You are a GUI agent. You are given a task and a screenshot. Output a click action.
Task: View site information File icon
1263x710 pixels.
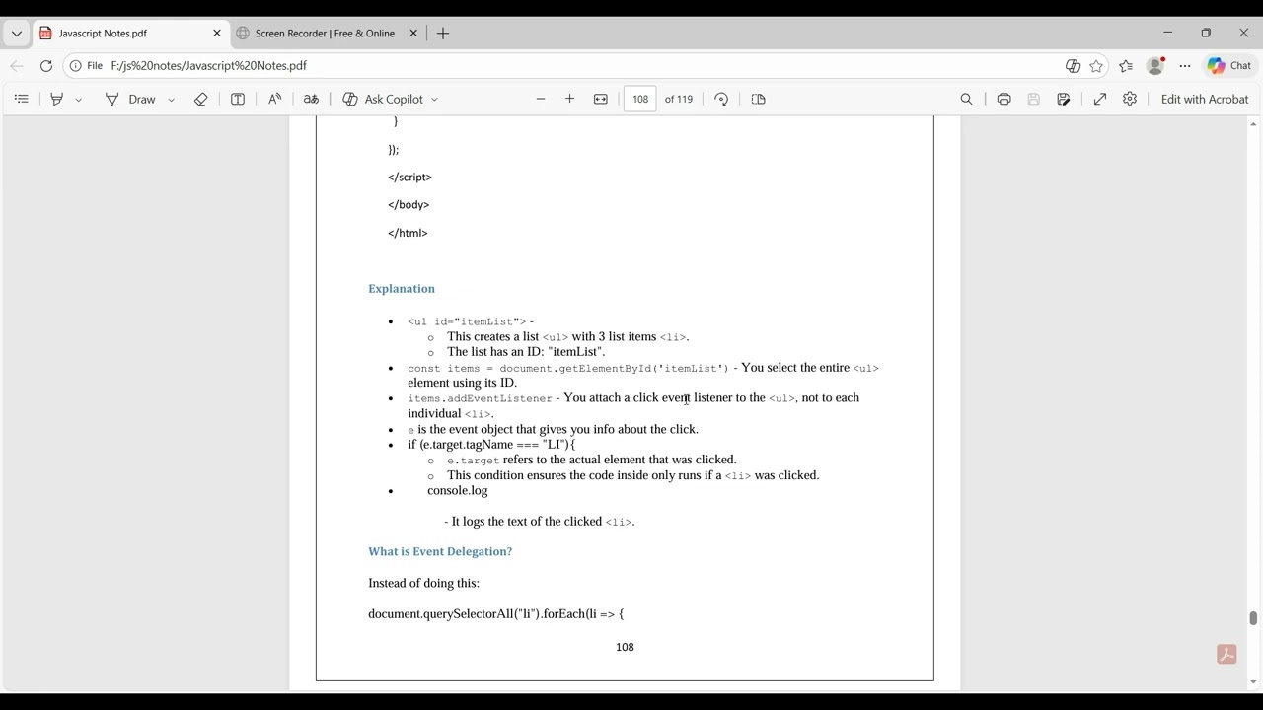[x=86, y=65]
